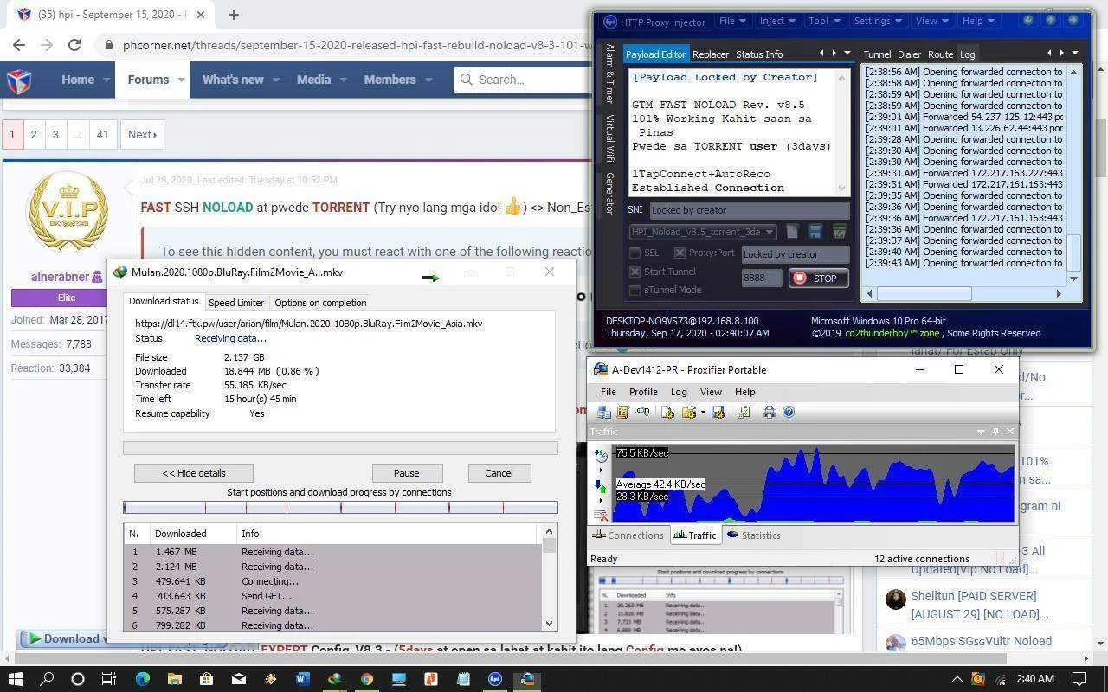Click the checklist icon in Proxifier toolbar

point(744,413)
